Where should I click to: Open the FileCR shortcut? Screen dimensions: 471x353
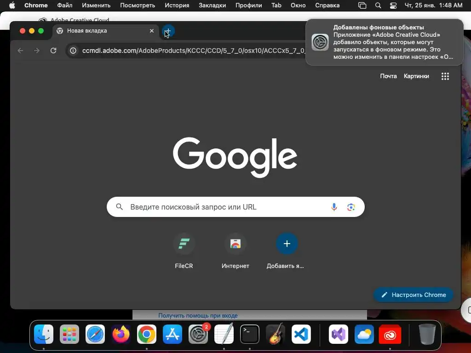pyautogui.click(x=184, y=251)
